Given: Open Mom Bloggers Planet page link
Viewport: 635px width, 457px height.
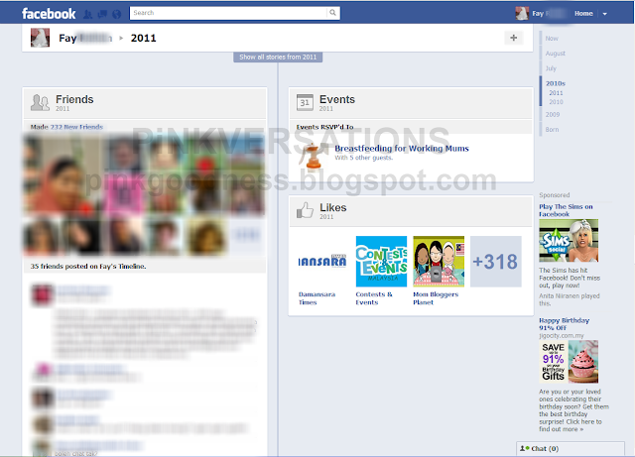Looking at the screenshot, I should 436,298.
